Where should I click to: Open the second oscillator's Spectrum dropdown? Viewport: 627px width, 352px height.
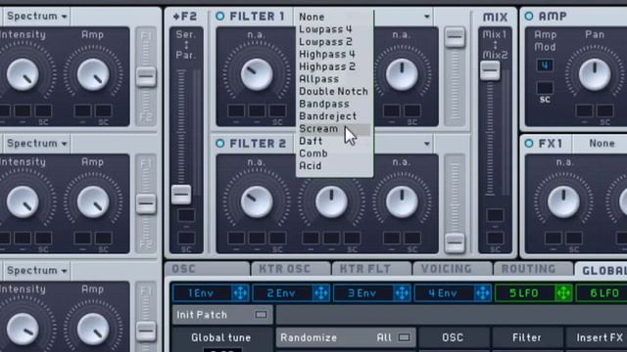[37, 144]
